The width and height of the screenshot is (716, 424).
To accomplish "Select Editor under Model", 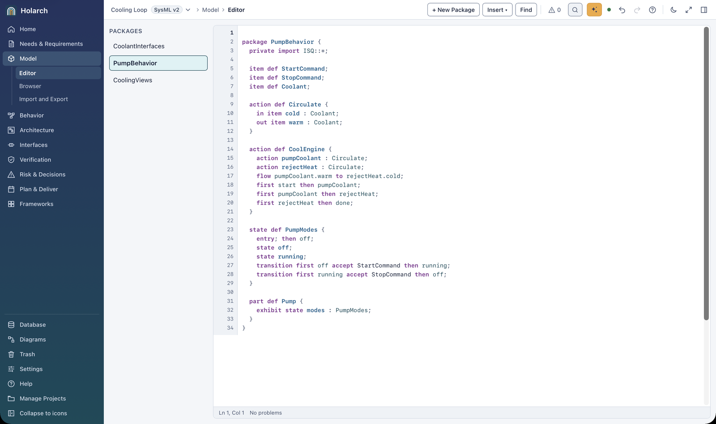I will pyautogui.click(x=58, y=73).
